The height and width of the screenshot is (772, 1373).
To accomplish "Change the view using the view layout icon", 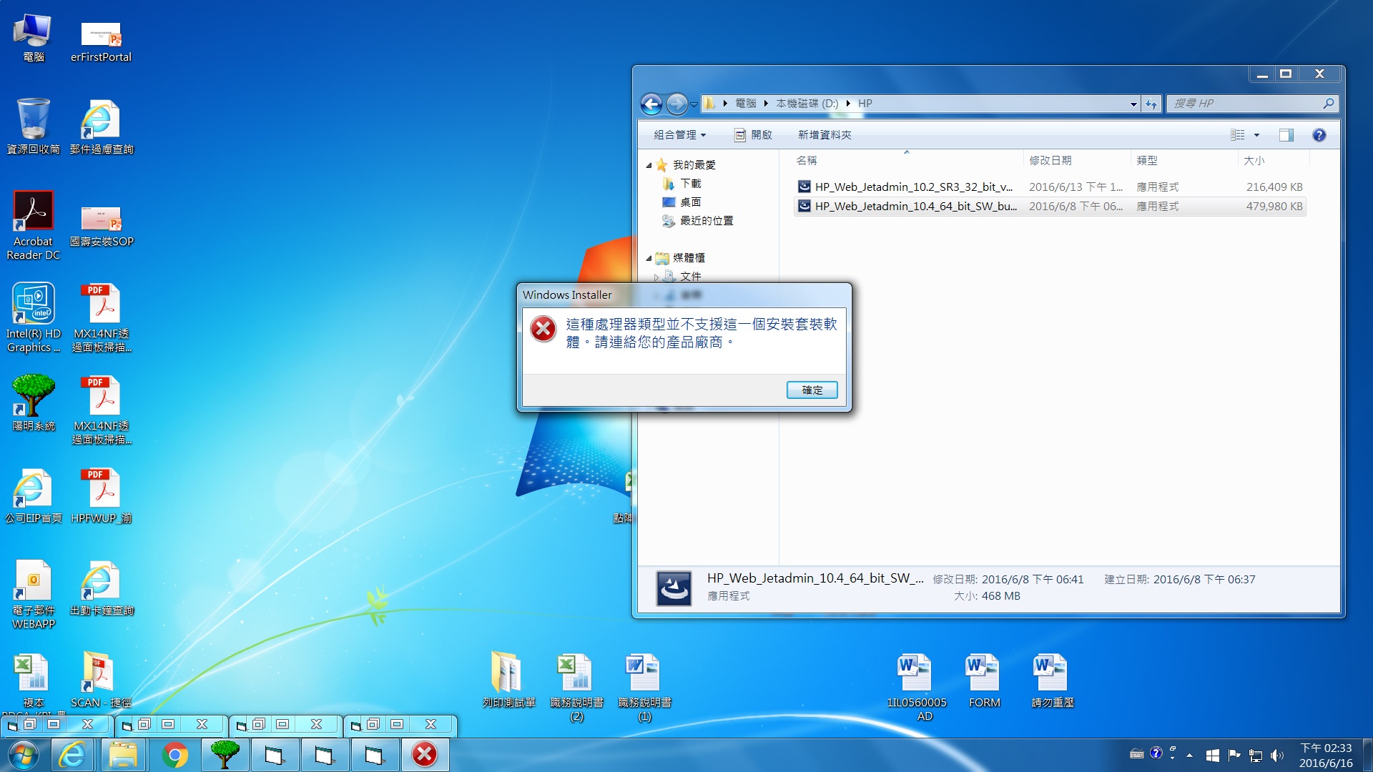I will pos(1238,135).
